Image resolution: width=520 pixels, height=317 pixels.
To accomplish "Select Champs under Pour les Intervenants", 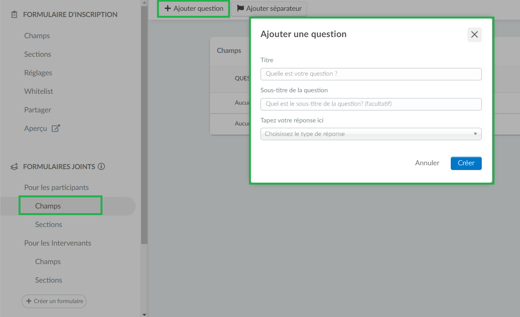I will click(x=48, y=262).
